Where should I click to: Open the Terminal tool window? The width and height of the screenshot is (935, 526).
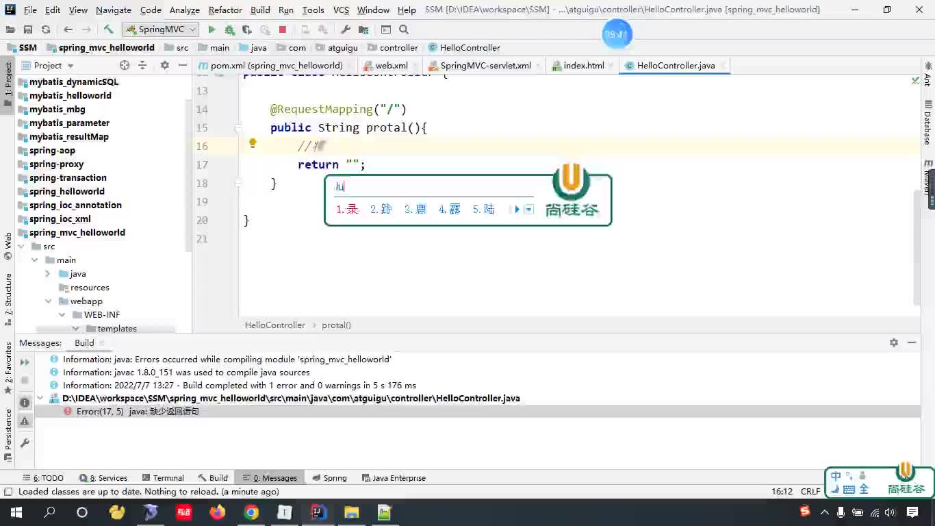tap(163, 478)
